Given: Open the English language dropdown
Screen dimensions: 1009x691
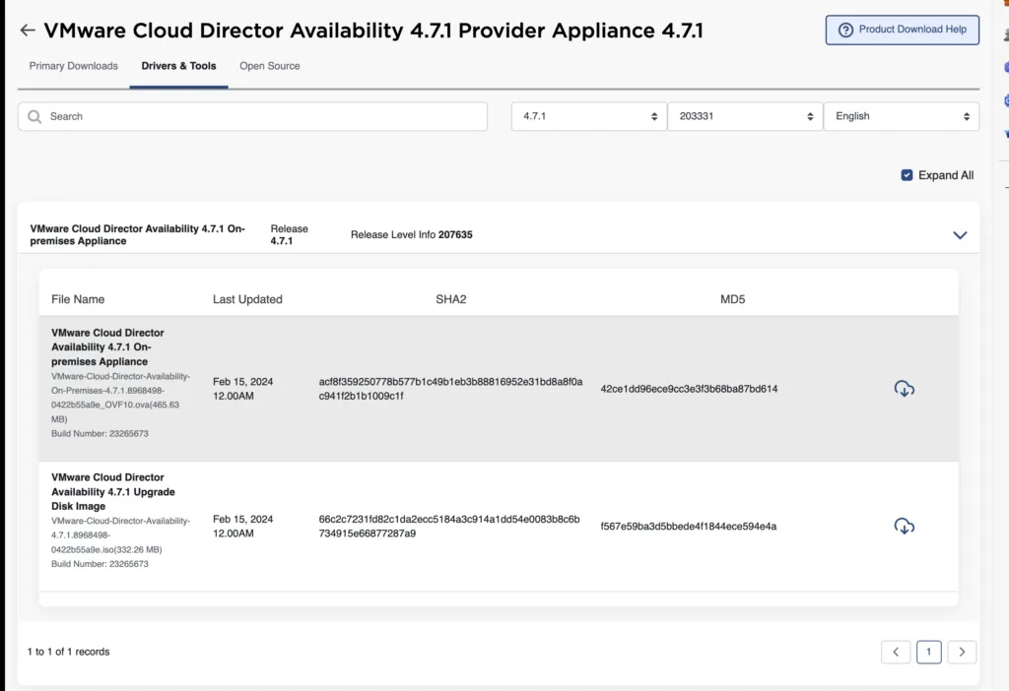Looking at the screenshot, I should point(902,116).
